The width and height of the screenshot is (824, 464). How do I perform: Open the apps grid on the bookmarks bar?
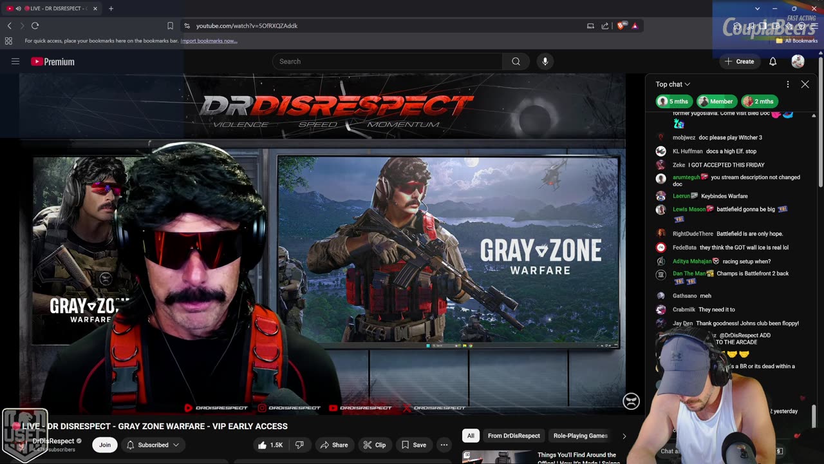click(8, 41)
